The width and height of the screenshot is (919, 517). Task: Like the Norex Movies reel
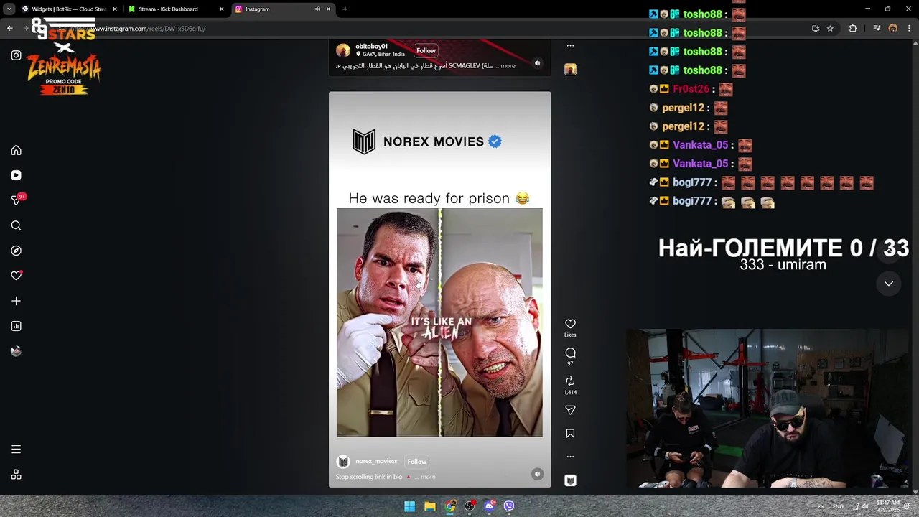click(x=570, y=324)
